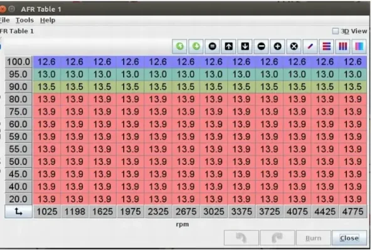Click the vertical bars interpolate icon

coord(343,46)
